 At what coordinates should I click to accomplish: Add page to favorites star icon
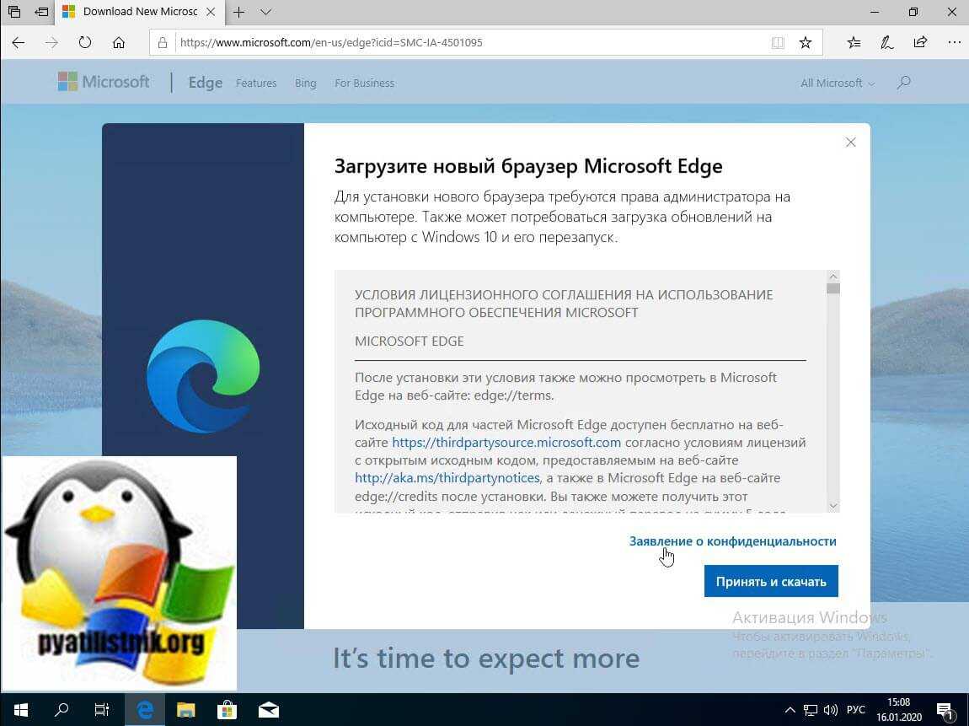pos(806,42)
